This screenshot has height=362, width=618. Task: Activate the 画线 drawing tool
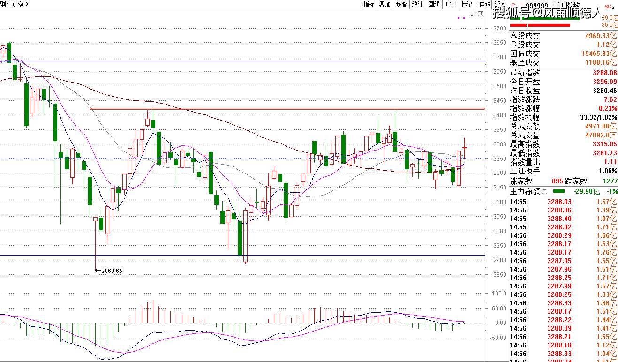click(434, 4)
